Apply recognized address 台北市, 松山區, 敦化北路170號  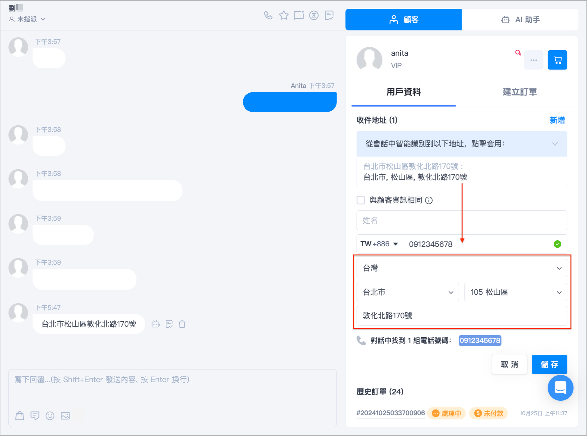point(415,177)
